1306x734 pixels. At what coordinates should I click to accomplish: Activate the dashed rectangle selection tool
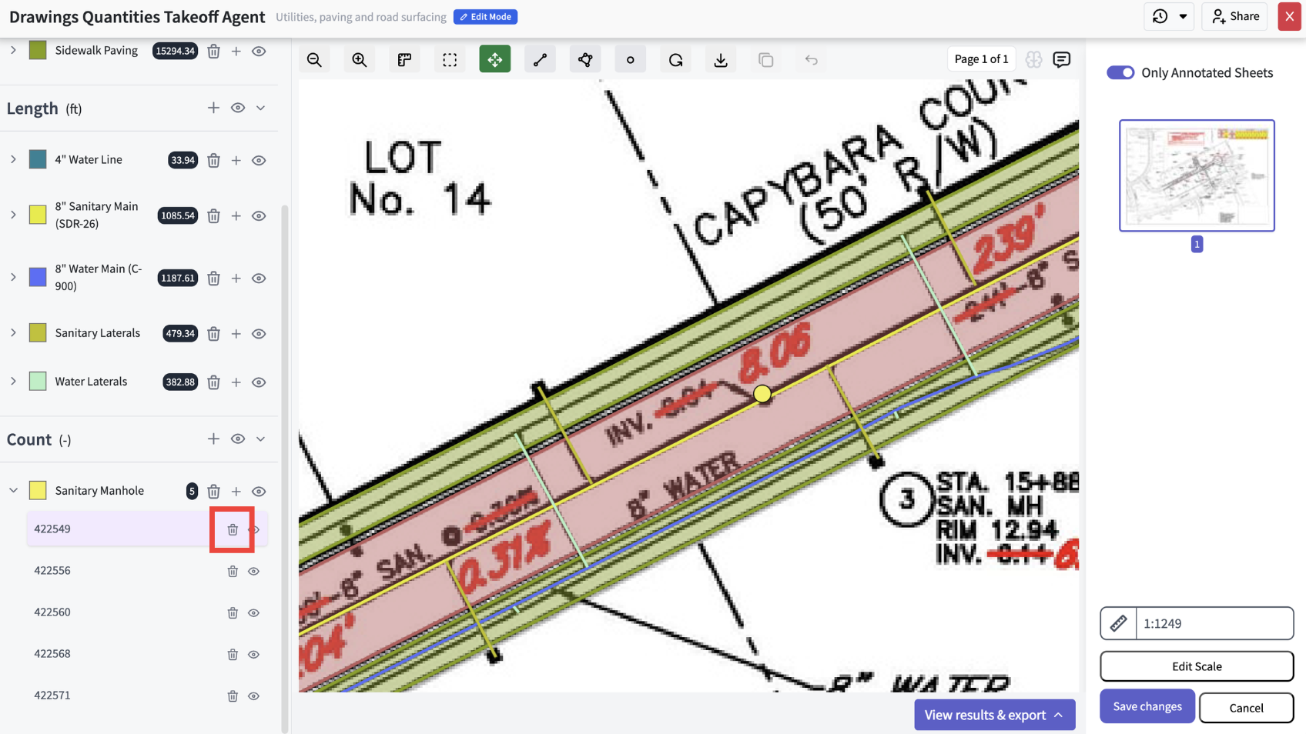(x=450, y=60)
